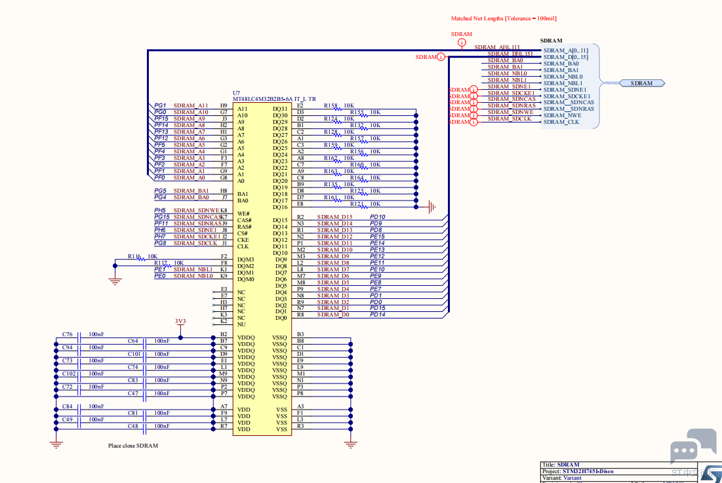Select net label SDRAM_SDCLK beside PG8
This screenshot has height=483, width=722.
tap(195, 243)
